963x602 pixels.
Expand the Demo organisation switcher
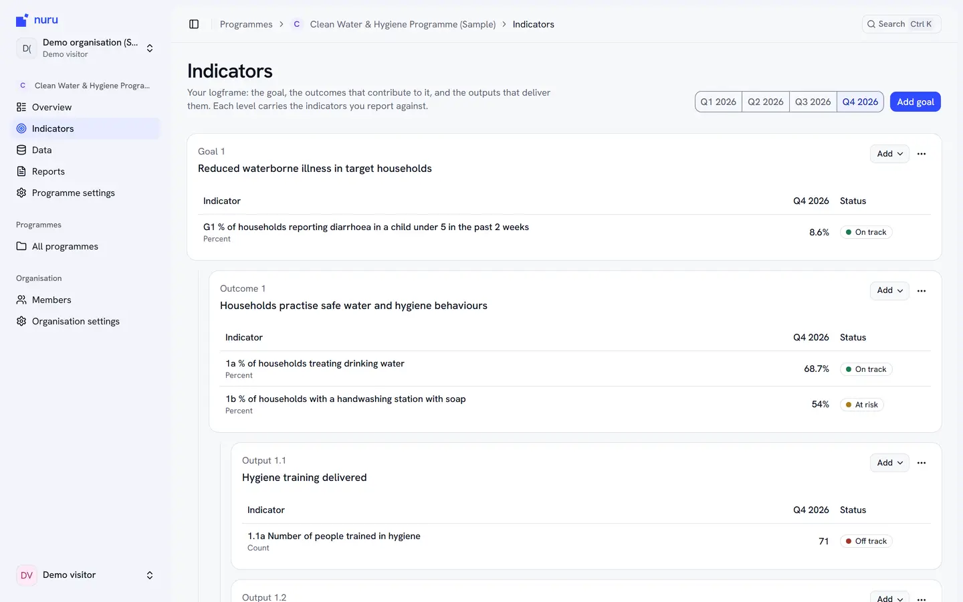click(86, 48)
